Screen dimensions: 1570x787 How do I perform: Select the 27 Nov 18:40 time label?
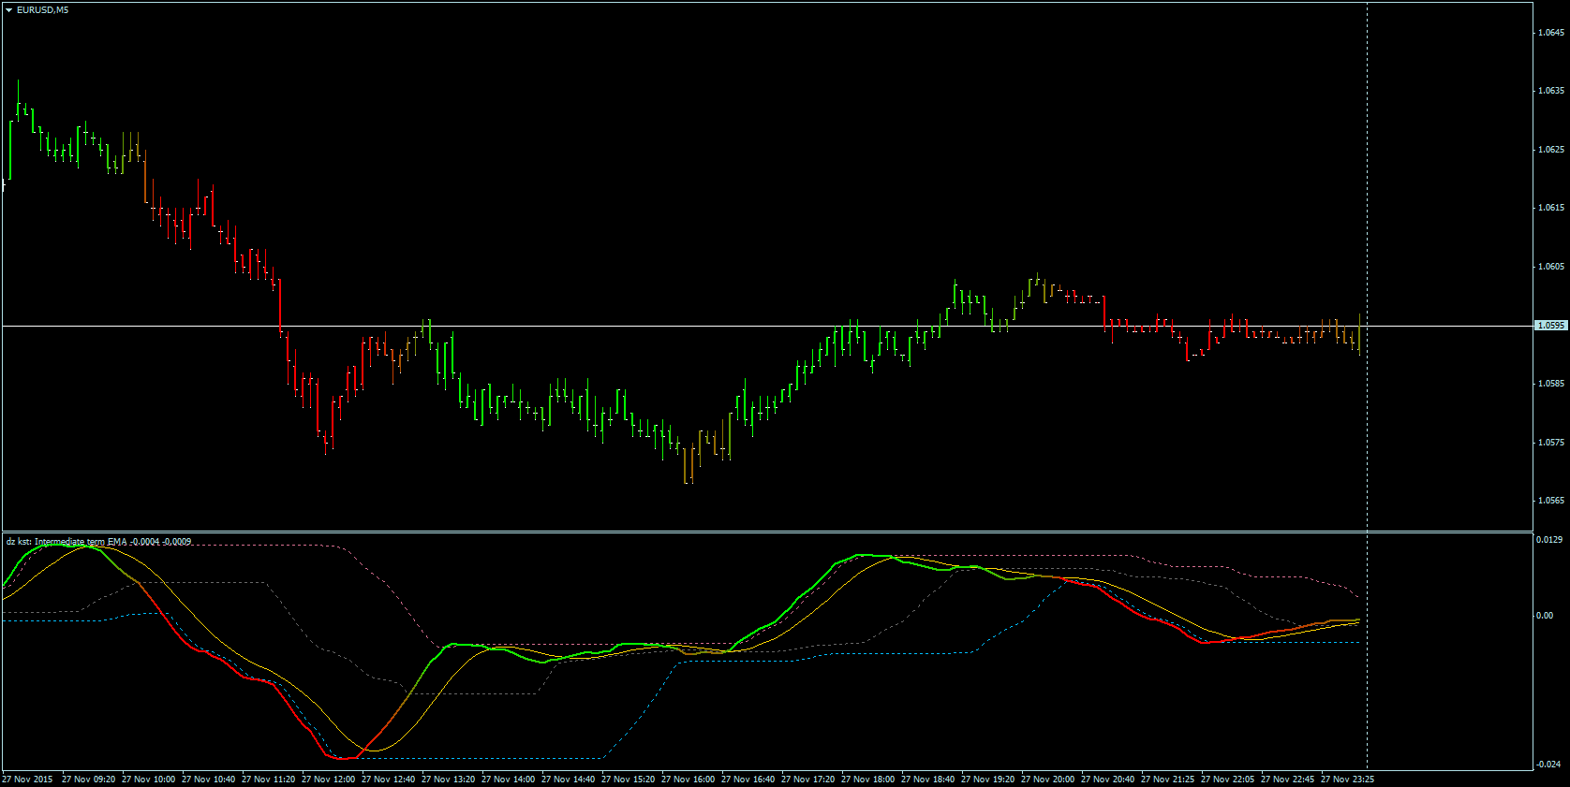click(928, 780)
